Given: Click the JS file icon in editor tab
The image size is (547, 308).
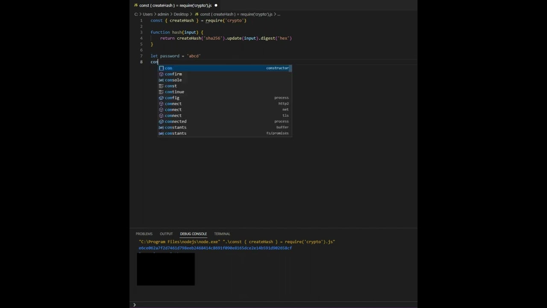Looking at the screenshot, I should pyautogui.click(x=136, y=6).
